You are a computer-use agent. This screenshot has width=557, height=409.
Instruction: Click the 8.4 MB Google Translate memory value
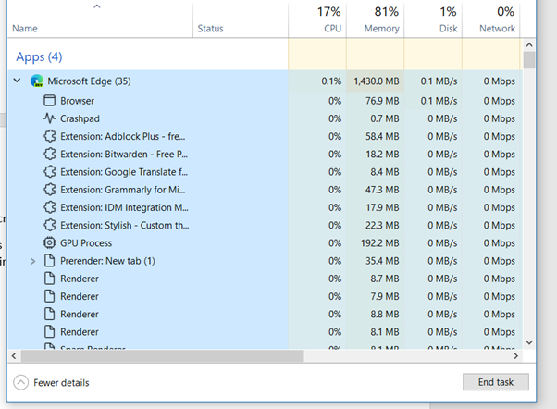point(385,171)
